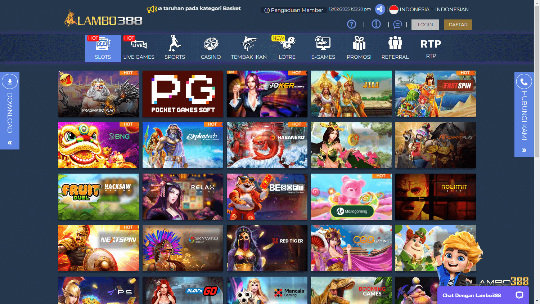Open the chat bubble icon in header
Image resolution: width=540 pixels, height=304 pixels.
click(397, 24)
